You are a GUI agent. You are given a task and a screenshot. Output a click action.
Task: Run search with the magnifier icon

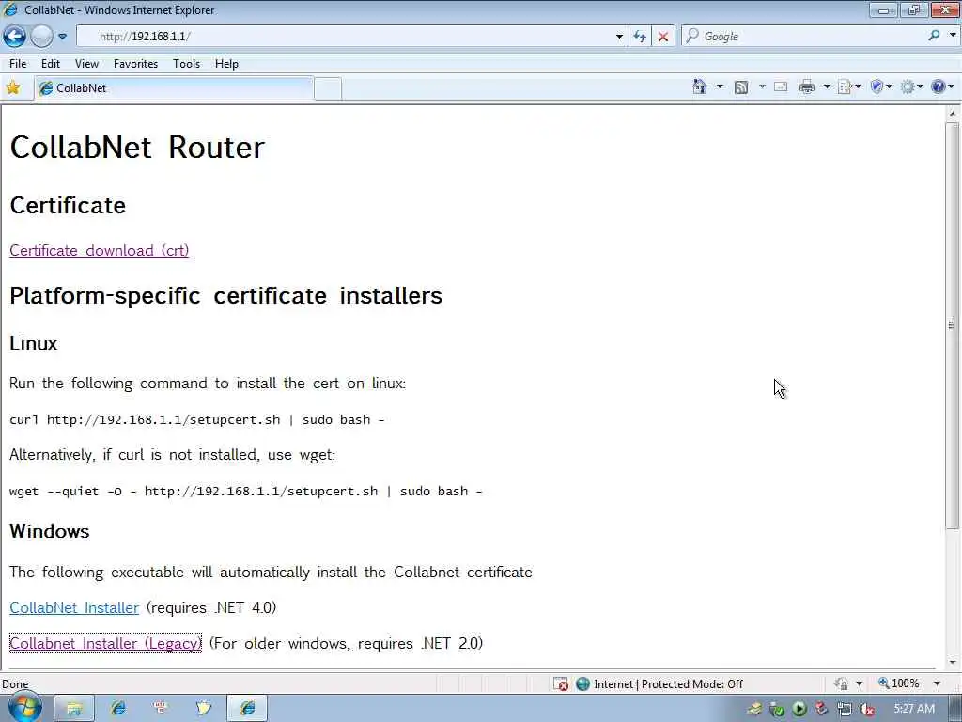pyautogui.click(x=934, y=36)
